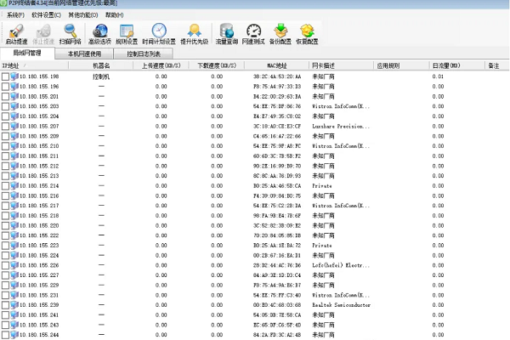The image size is (510, 340).
Task: Open 时间计划设置 time schedule settings
Action: point(159,32)
